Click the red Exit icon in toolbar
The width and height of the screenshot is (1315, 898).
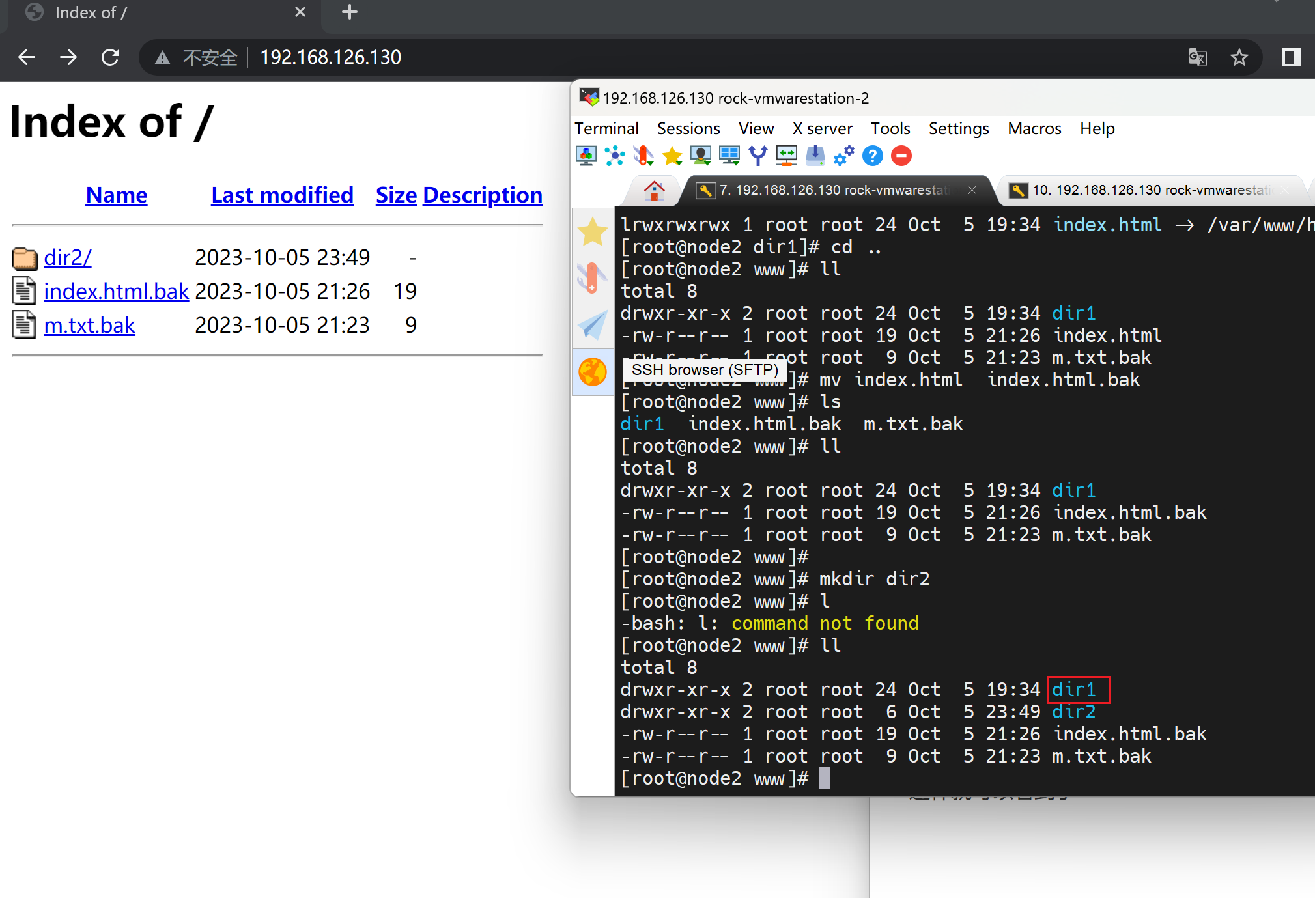point(901,156)
